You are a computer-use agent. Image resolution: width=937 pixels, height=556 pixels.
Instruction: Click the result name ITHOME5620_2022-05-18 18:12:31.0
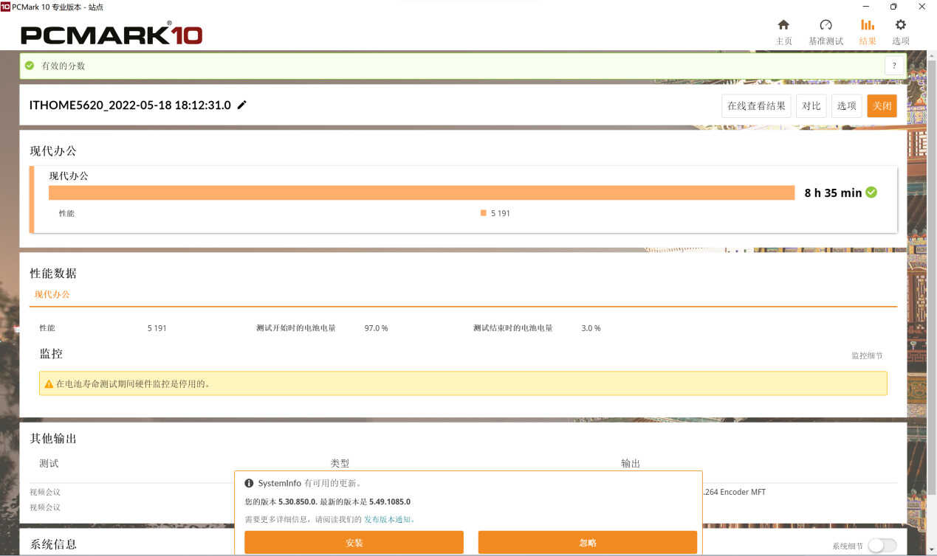(130, 105)
